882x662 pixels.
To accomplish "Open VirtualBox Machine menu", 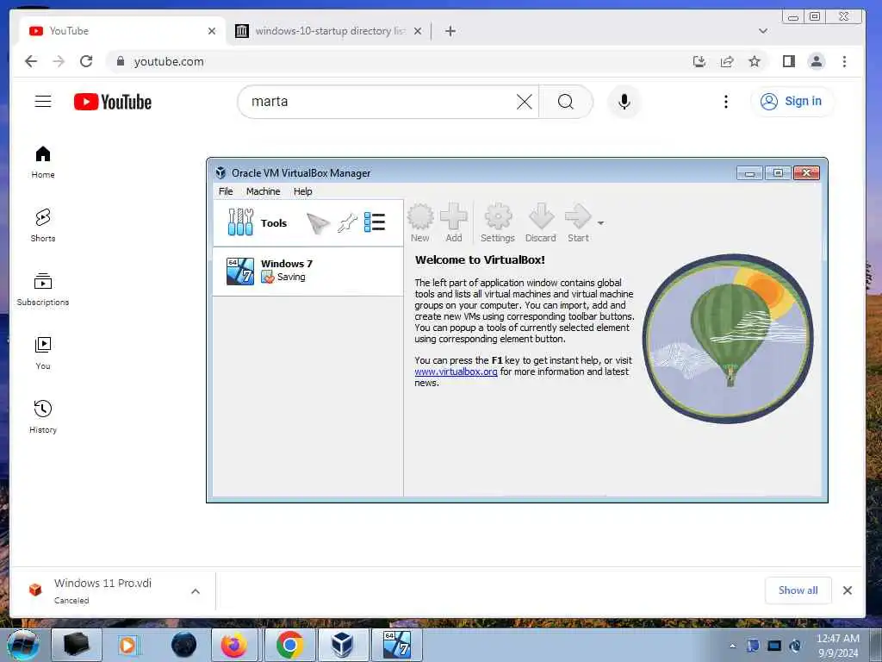I will 264,191.
